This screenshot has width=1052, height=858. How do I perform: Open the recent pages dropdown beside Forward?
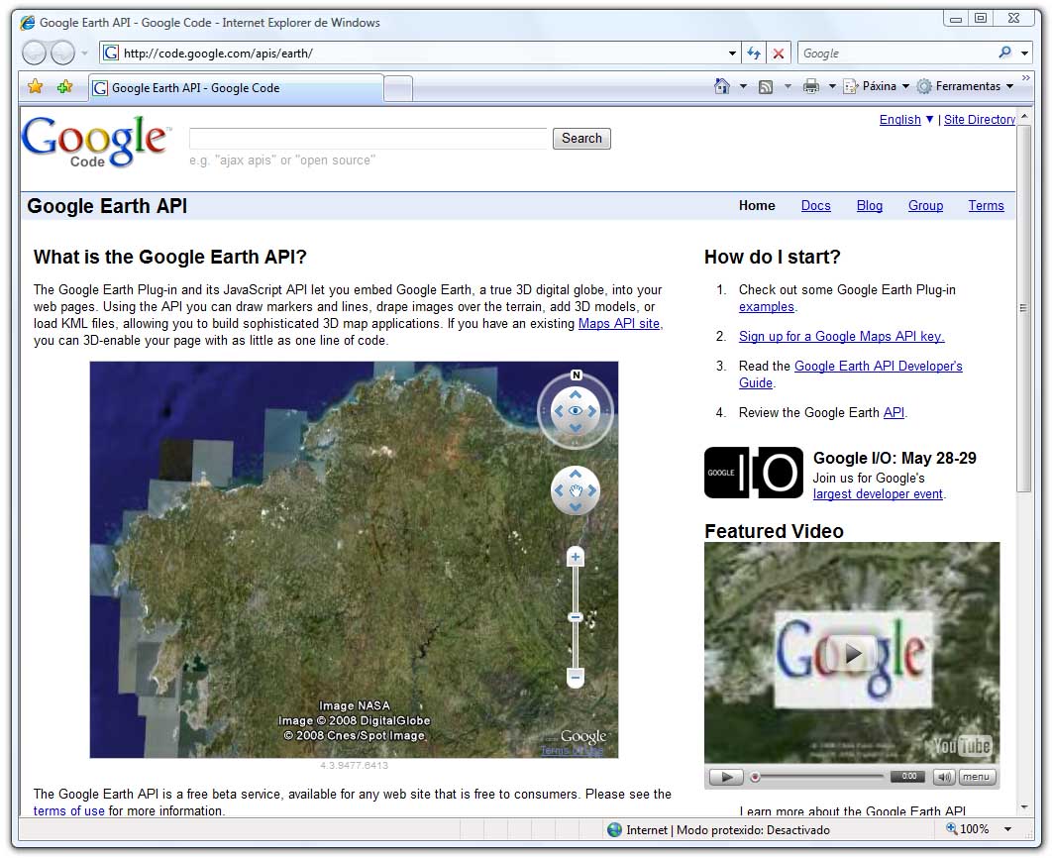(84, 53)
